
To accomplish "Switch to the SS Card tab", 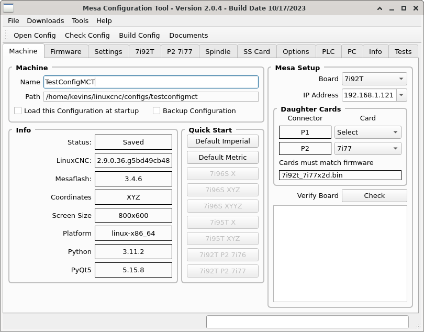I will click(256, 51).
